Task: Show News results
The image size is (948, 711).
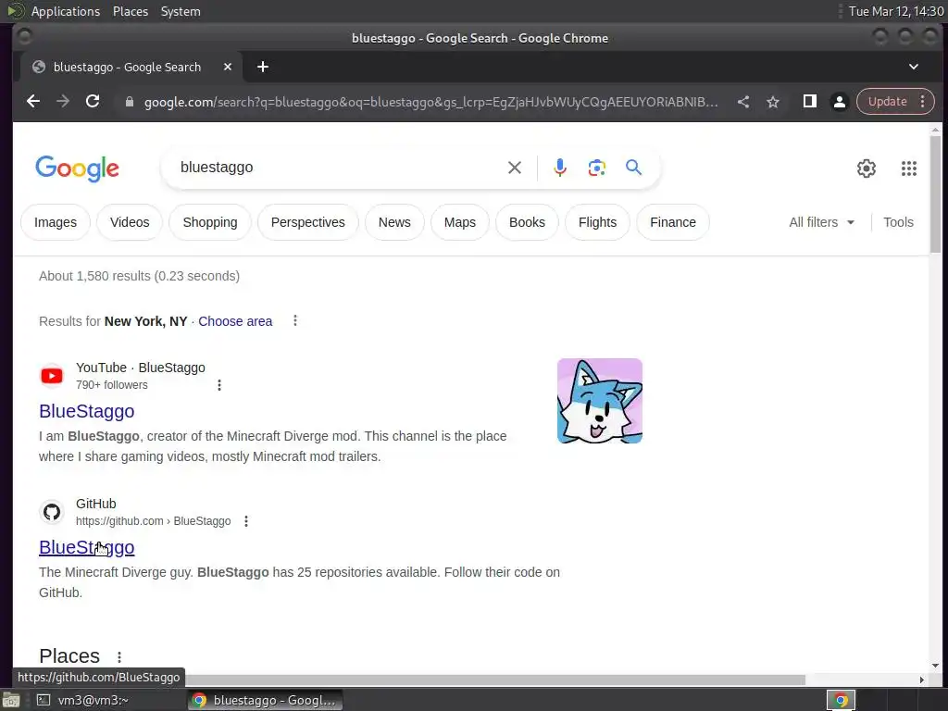Action: click(394, 222)
